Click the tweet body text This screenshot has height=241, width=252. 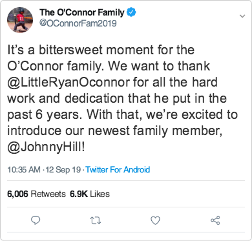coord(122,99)
